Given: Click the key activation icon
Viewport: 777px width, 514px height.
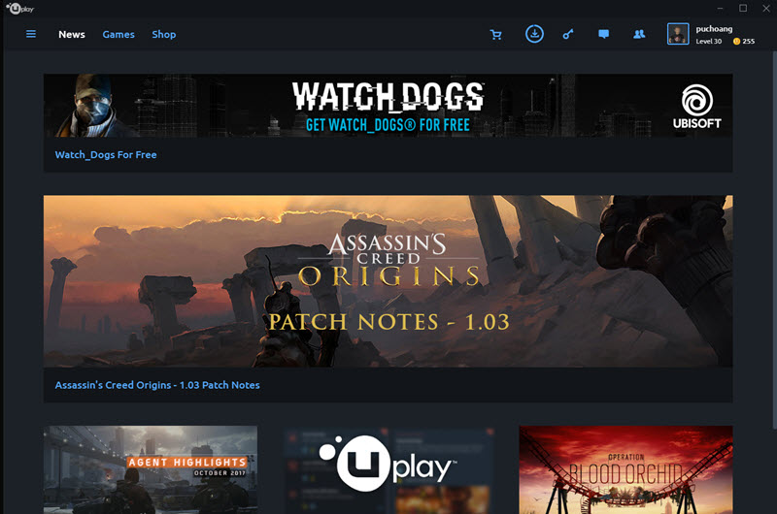Looking at the screenshot, I should click(x=568, y=34).
